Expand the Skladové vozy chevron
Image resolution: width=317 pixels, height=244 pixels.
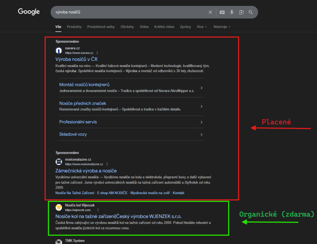[202, 135]
